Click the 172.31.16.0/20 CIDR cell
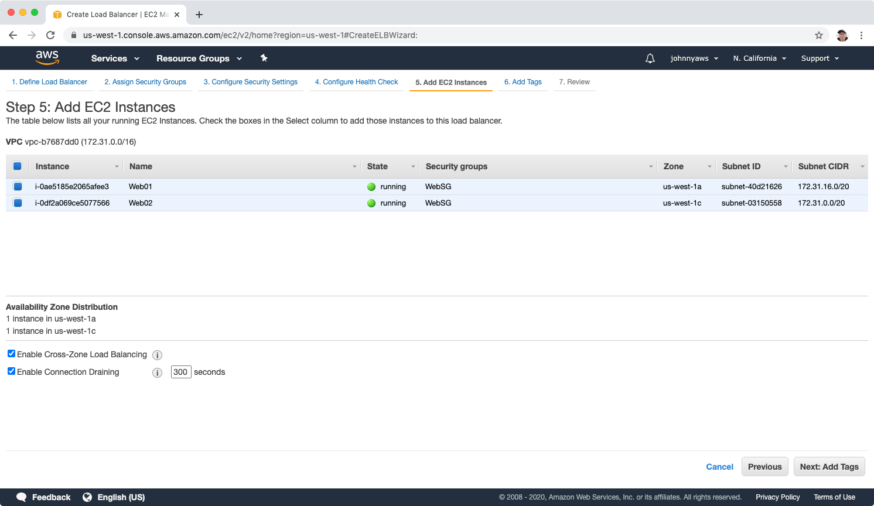The width and height of the screenshot is (874, 506). point(823,187)
